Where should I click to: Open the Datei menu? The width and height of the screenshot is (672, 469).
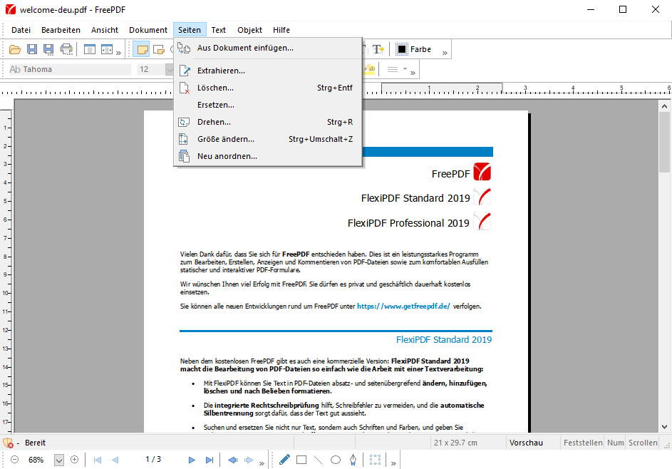tap(21, 30)
